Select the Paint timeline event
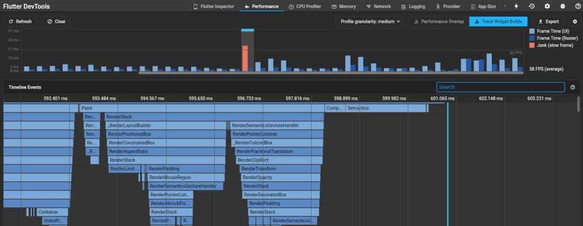The height and width of the screenshot is (226, 583). tap(201, 108)
